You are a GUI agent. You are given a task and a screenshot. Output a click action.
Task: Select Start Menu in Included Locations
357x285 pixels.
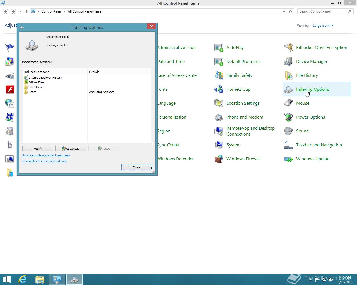click(34, 87)
